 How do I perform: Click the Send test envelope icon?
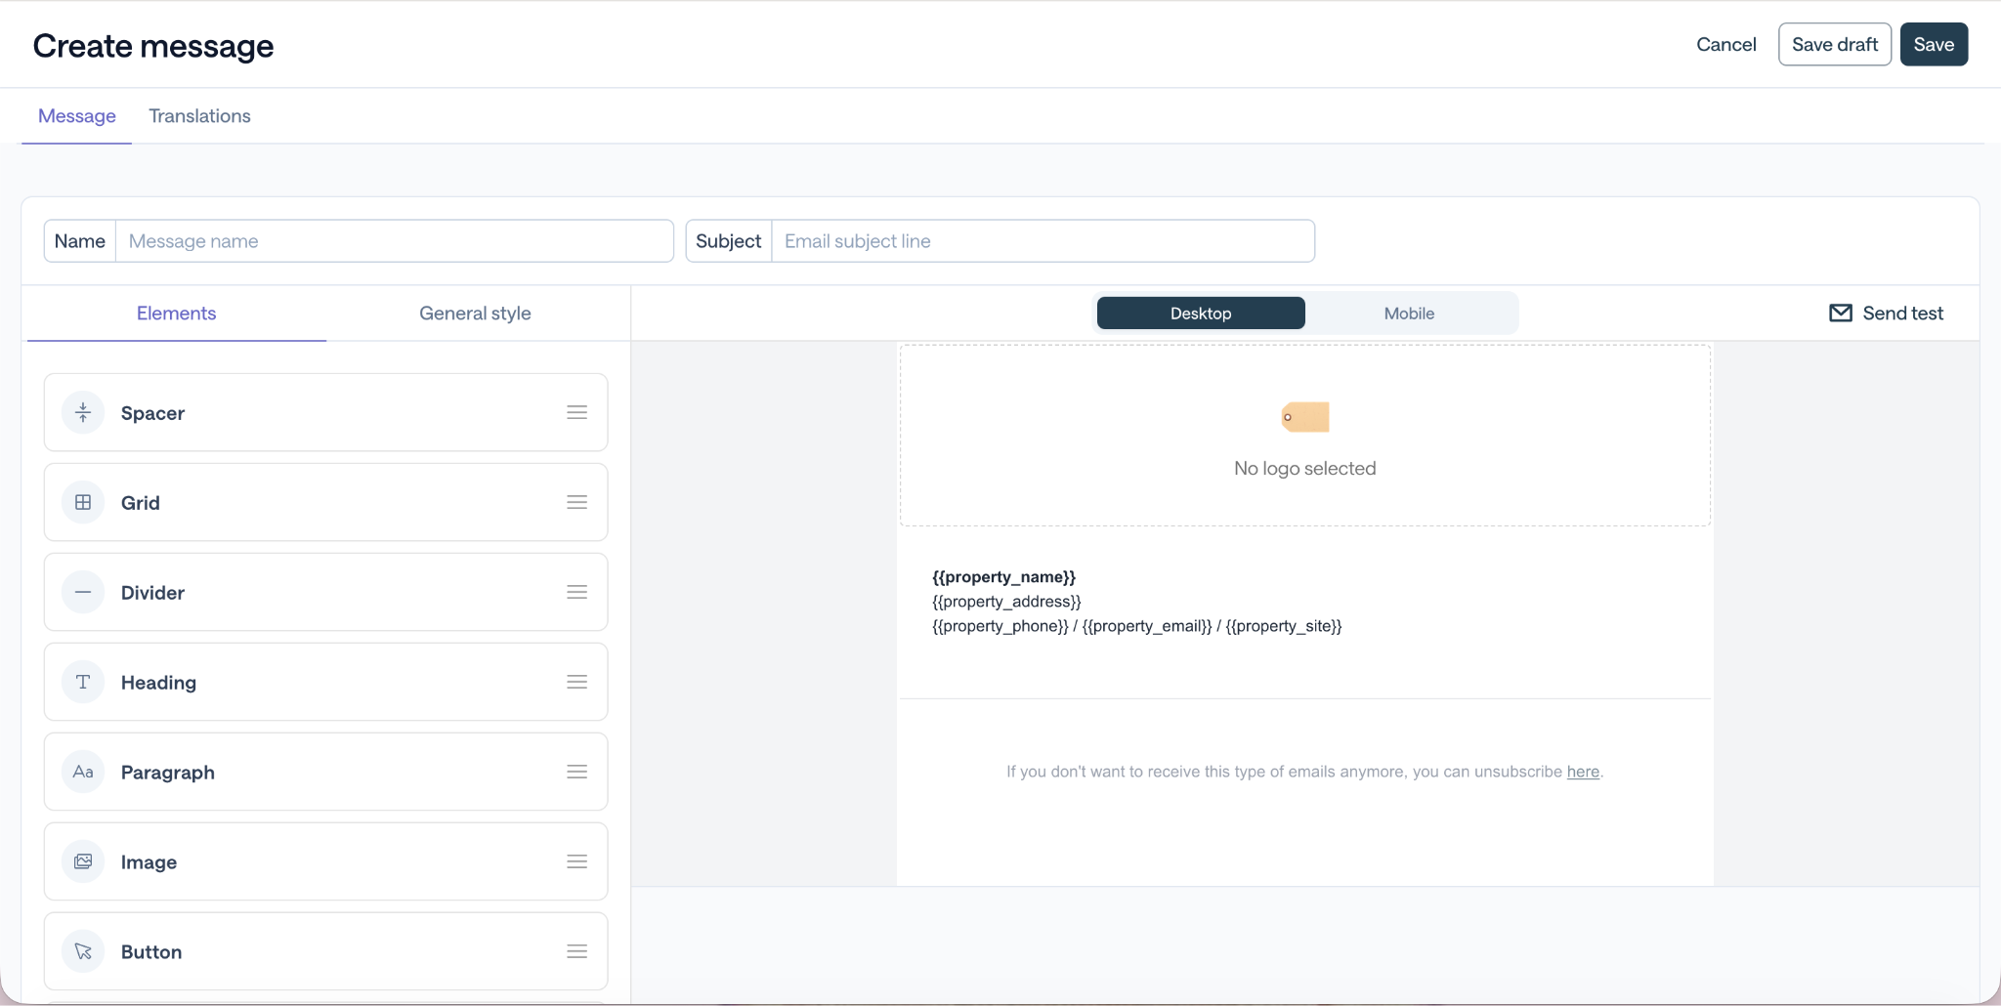pos(1841,313)
